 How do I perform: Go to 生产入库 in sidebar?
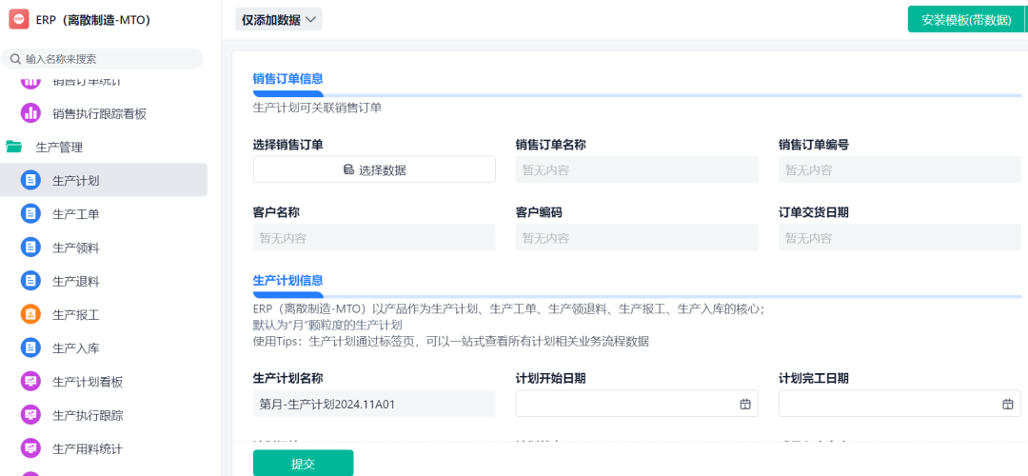tap(76, 348)
